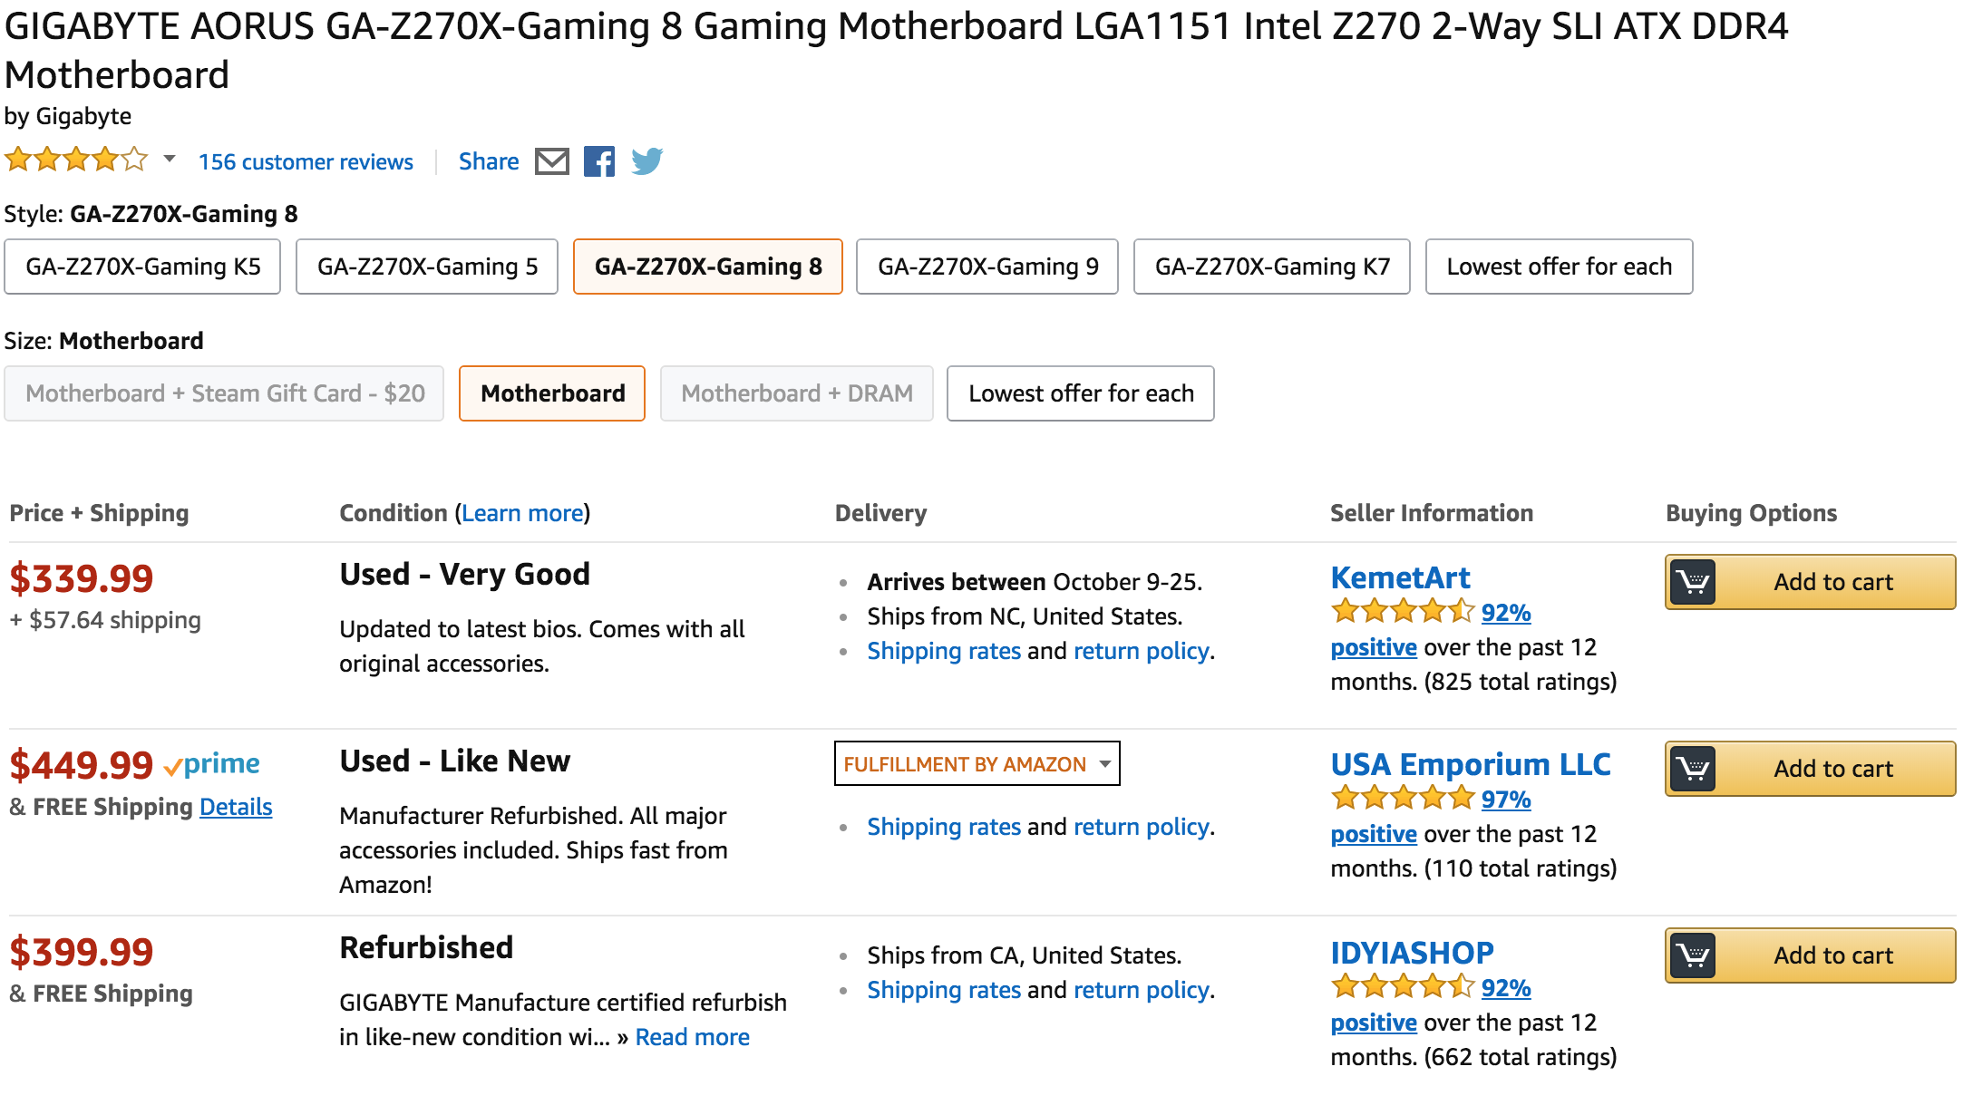Screen dimensions: 1973x1115
Task: Open Learn more about condition
Action: point(522,513)
